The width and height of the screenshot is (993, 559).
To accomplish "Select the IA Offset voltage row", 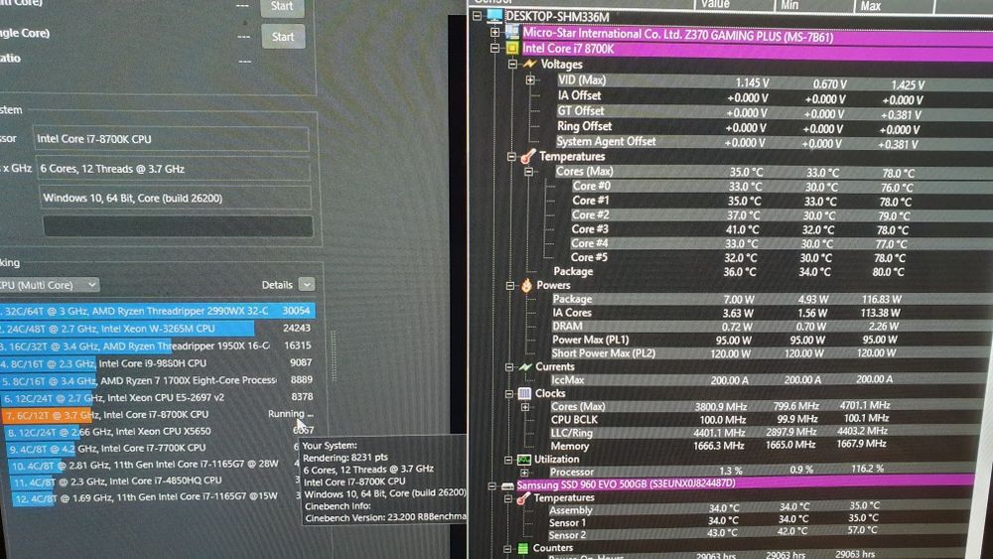I will click(772, 97).
